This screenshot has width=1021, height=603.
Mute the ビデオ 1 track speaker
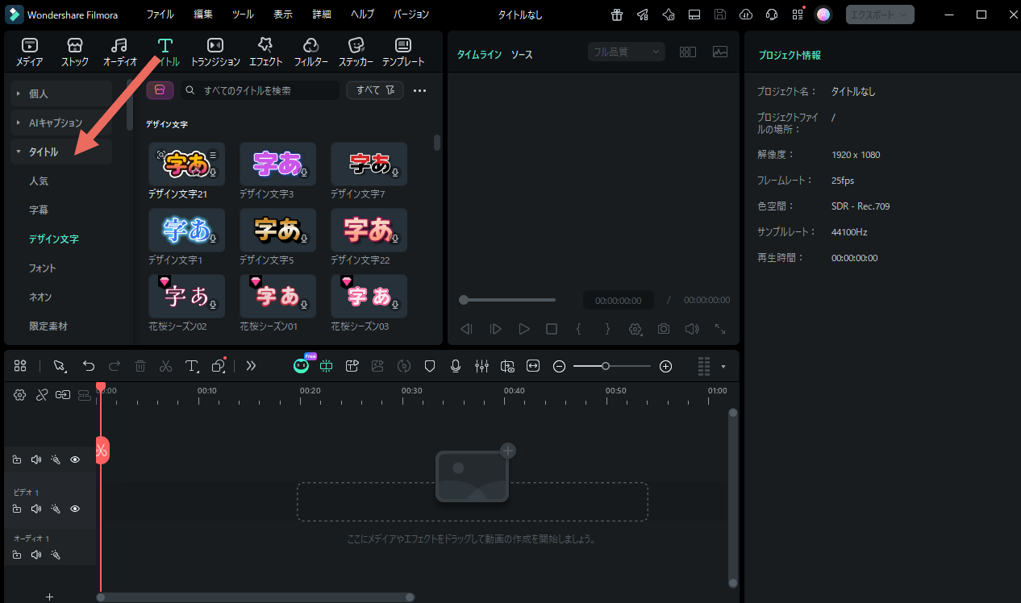(x=35, y=509)
